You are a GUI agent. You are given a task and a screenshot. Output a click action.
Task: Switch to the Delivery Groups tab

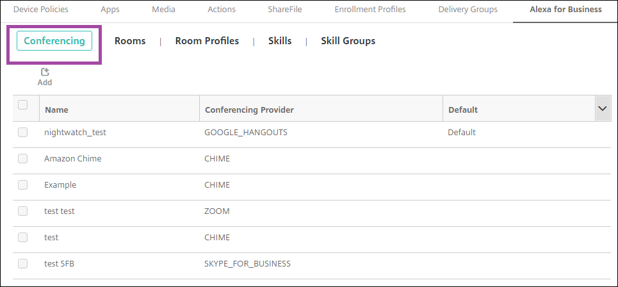(x=468, y=10)
